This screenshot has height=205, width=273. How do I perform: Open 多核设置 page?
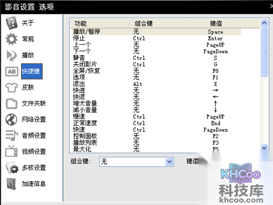pos(34,168)
